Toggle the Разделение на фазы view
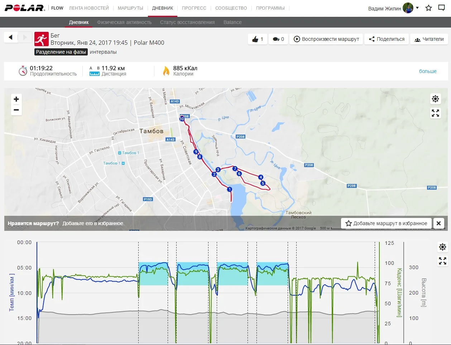 (x=61, y=52)
